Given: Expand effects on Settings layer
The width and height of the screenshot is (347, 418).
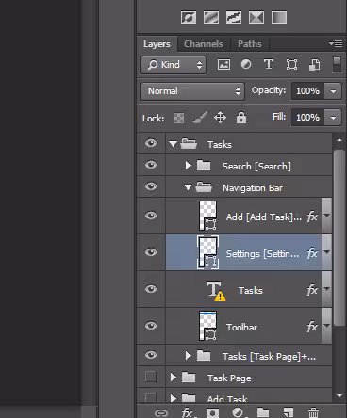Looking at the screenshot, I should [327, 252].
